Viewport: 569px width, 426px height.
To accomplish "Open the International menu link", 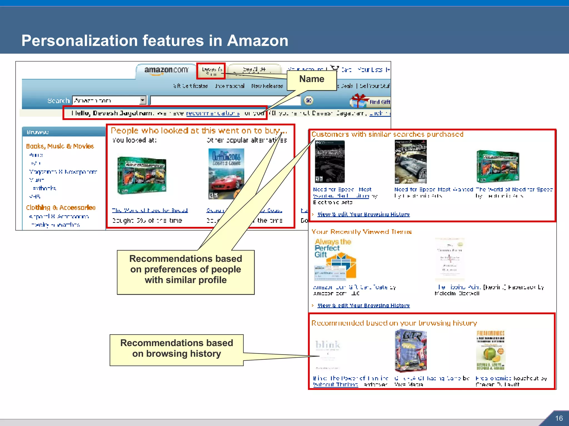I will [x=230, y=86].
